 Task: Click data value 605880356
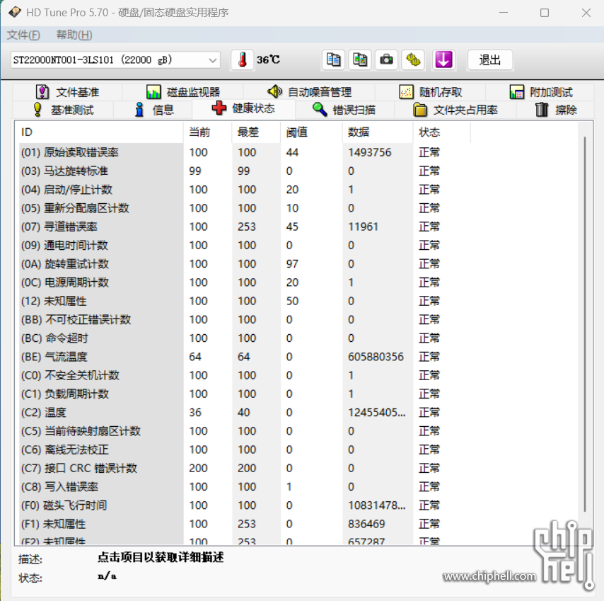click(x=376, y=357)
